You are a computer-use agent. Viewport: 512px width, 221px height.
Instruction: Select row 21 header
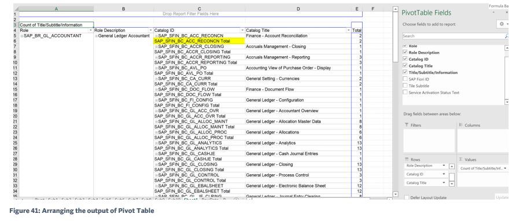point(16,121)
